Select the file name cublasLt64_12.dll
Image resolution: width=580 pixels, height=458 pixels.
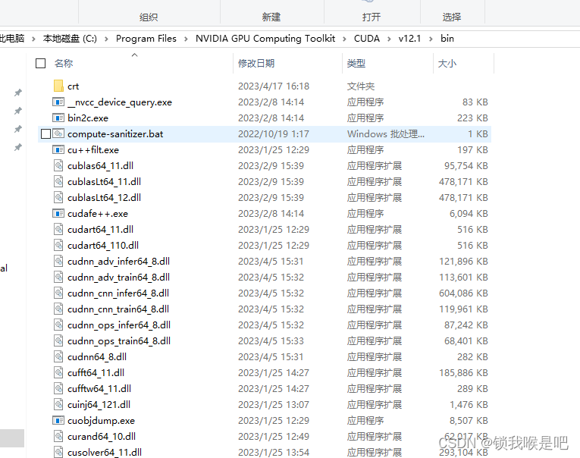(104, 198)
